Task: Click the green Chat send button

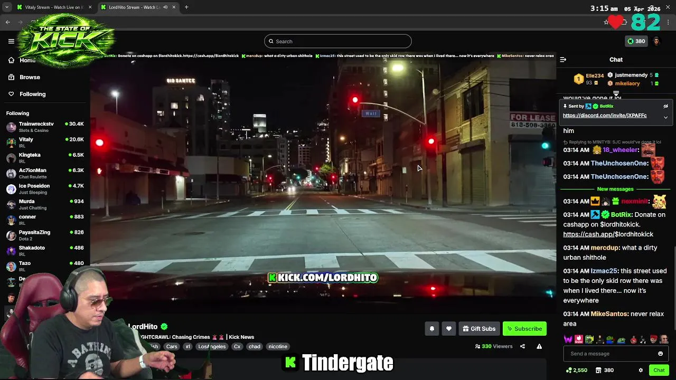Action: (659, 370)
